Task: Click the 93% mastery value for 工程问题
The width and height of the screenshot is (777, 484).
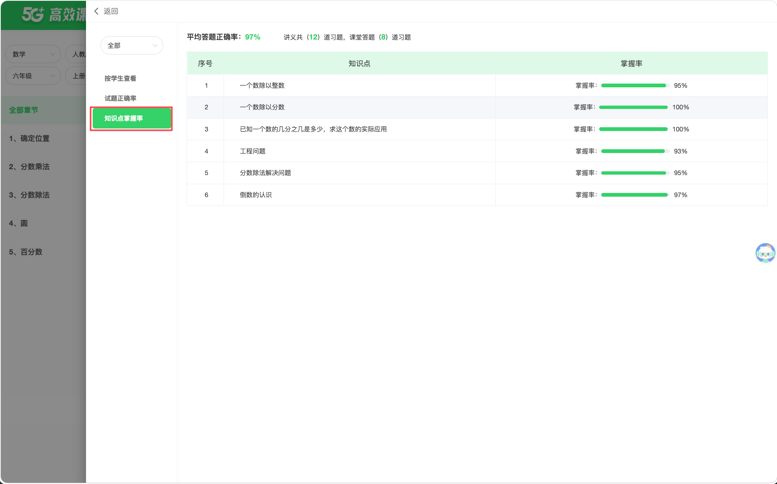Action: pos(681,151)
